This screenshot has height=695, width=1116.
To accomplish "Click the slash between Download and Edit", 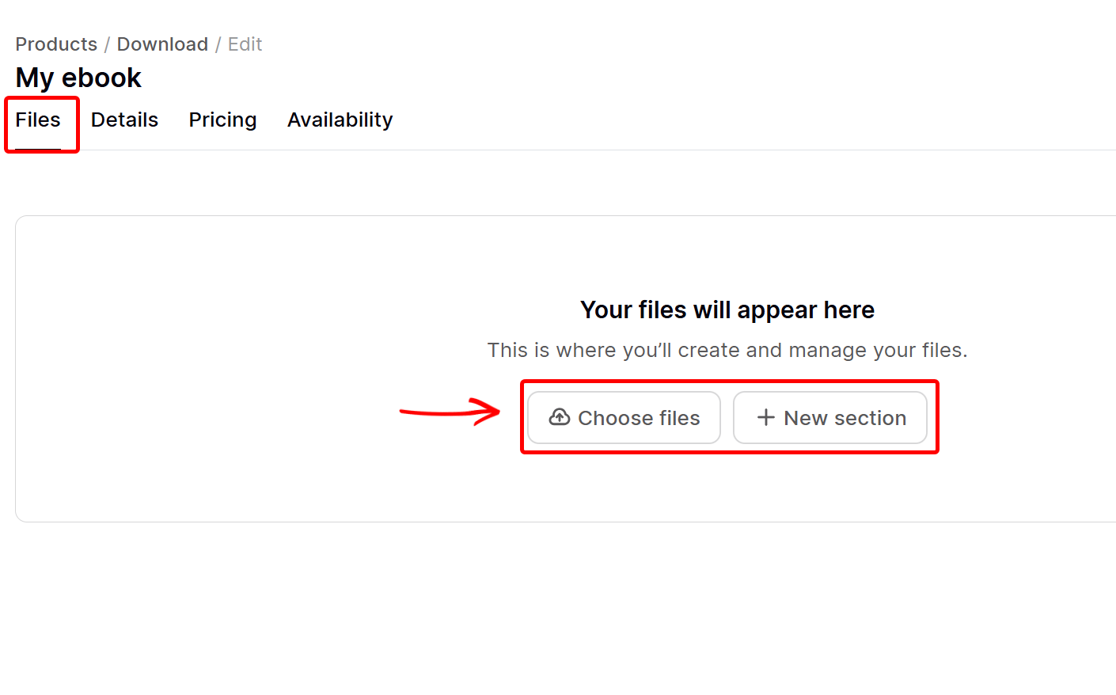I will [218, 44].
